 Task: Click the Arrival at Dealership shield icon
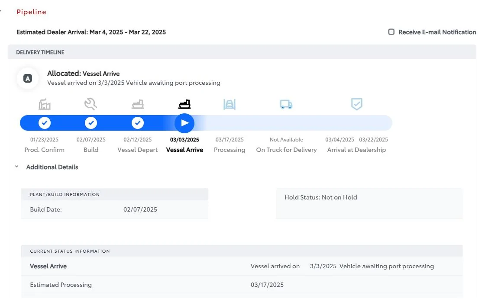(x=356, y=104)
